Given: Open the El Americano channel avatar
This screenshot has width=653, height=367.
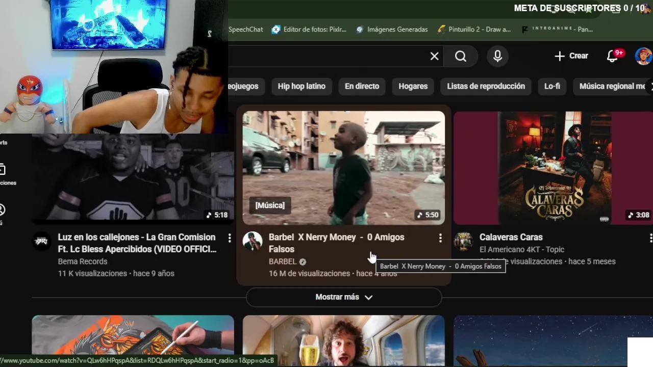Looking at the screenshot, I should coord(463,241).
